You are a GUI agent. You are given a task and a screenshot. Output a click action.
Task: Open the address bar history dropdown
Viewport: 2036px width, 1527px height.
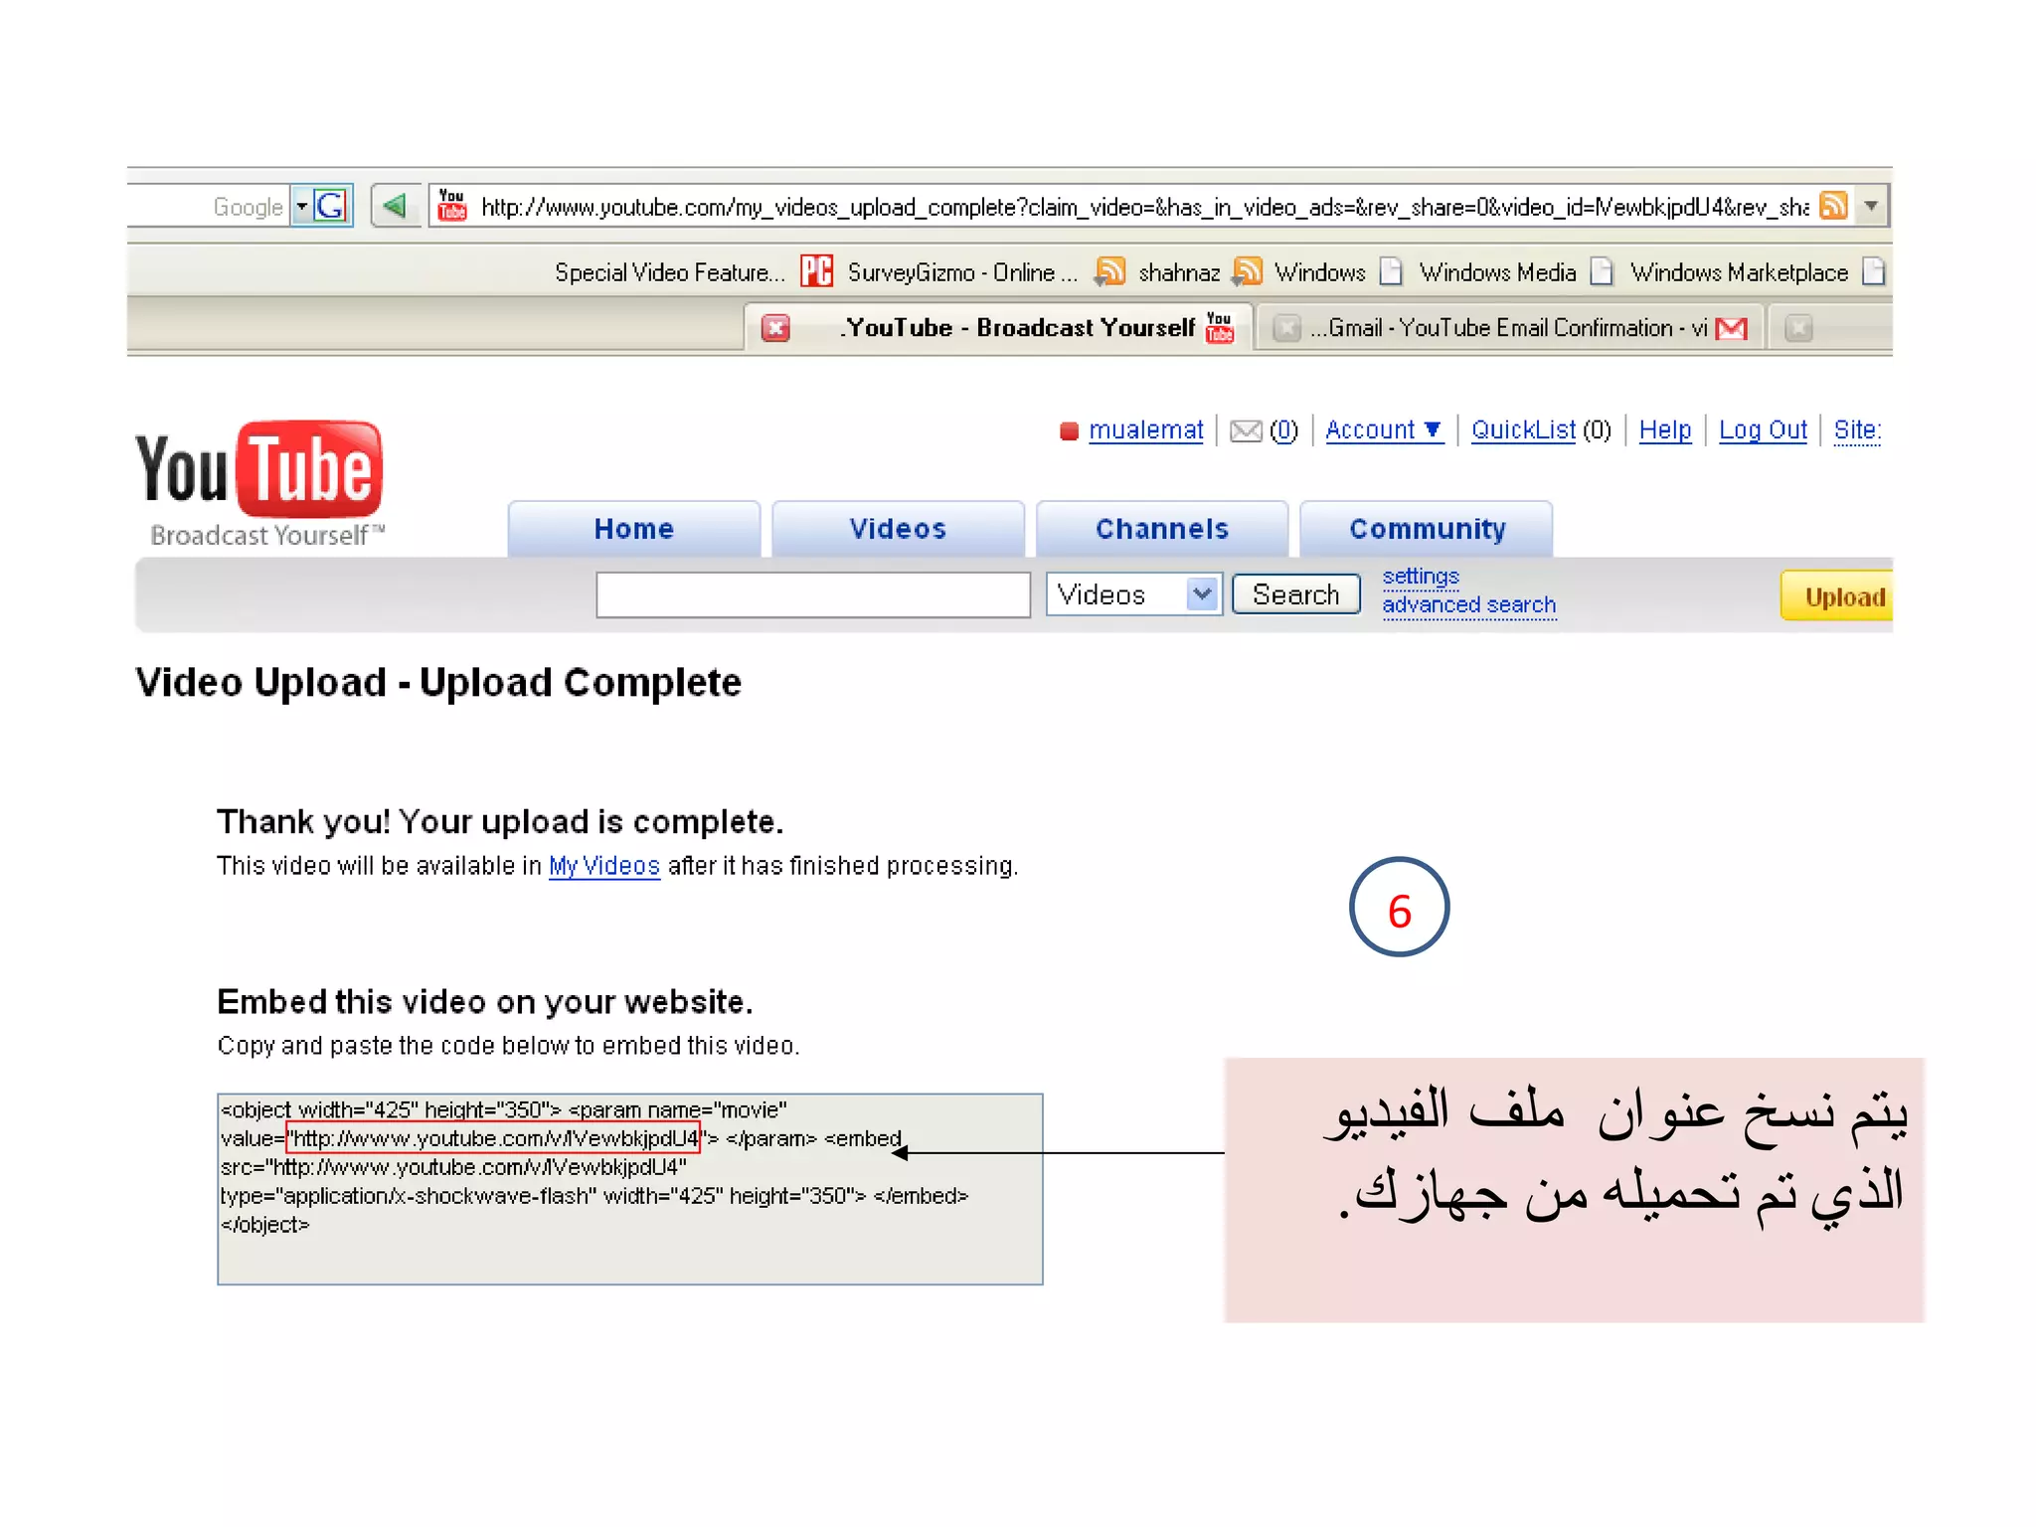click(1871, 206)
